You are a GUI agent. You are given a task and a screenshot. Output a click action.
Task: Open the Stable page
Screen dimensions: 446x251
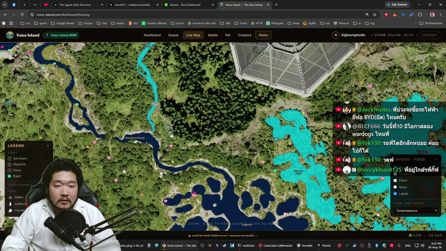click(x=213, y=35)
